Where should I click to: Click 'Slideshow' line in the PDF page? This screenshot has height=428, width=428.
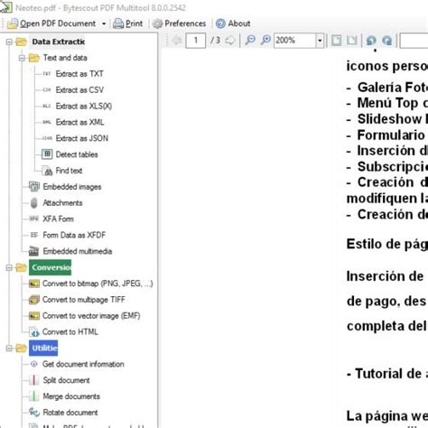pos(387,119)
